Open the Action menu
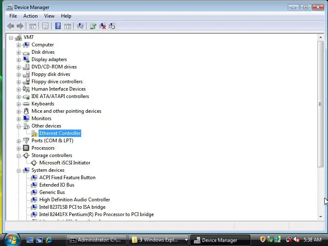 click(30, 16)
